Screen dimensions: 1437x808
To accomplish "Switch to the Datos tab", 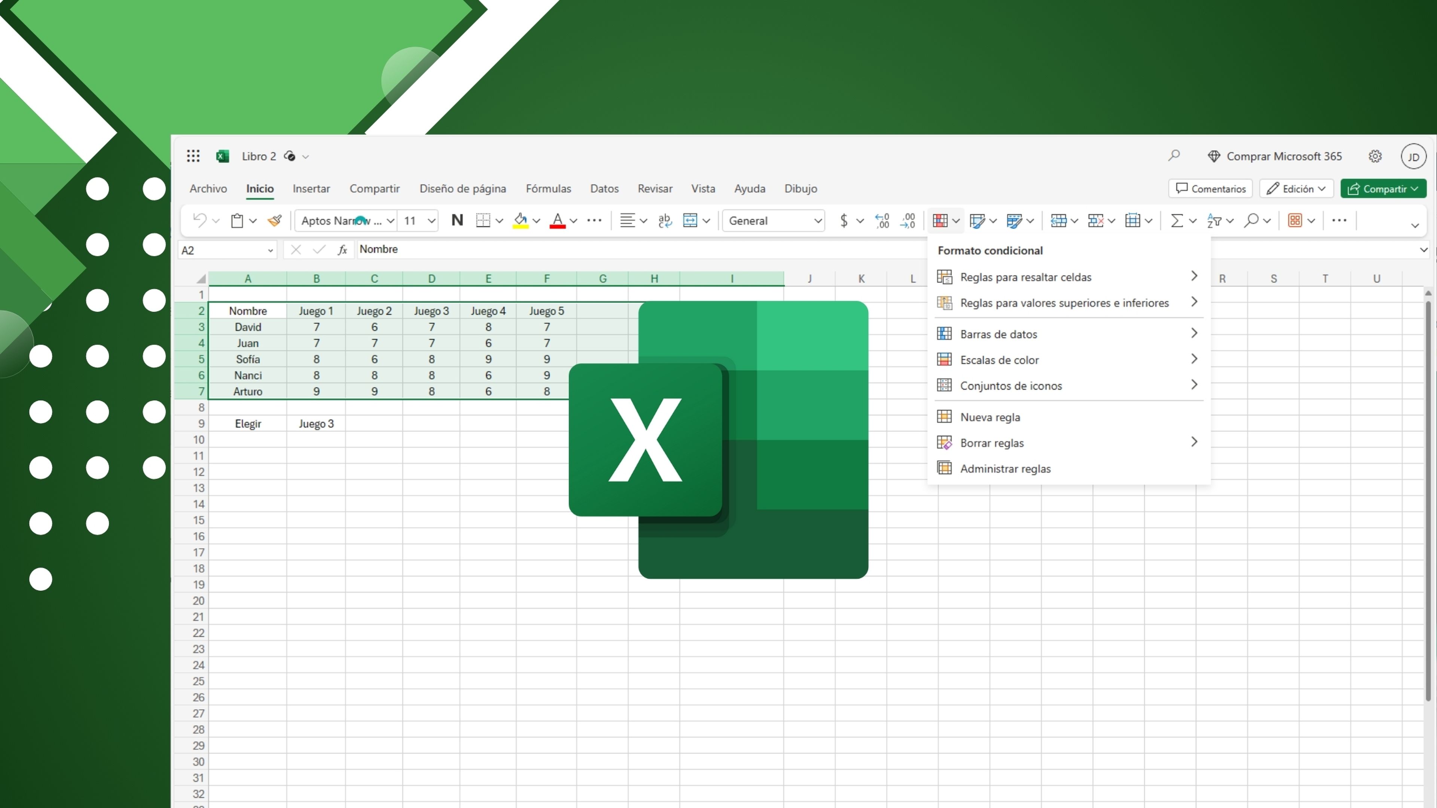I will [604, 189].
